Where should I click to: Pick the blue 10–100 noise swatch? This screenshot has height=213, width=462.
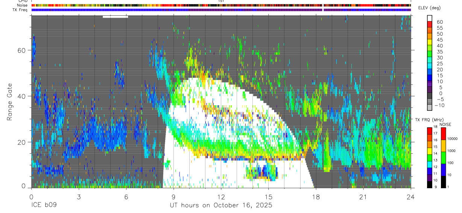(443, 169)
